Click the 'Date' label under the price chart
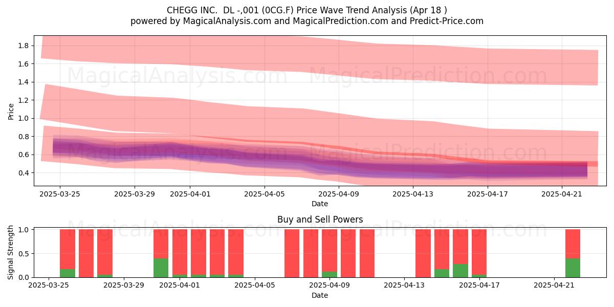This screenshot has width=614, height=307. coord(320,204)
